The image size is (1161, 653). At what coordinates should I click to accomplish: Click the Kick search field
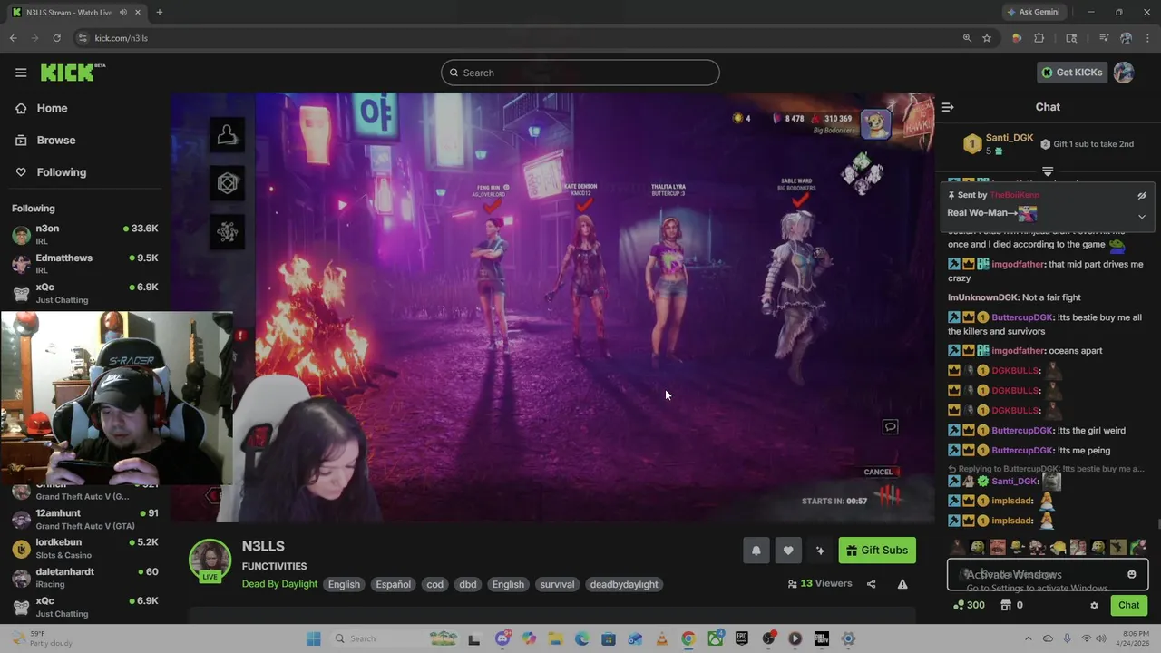[580, 73]
